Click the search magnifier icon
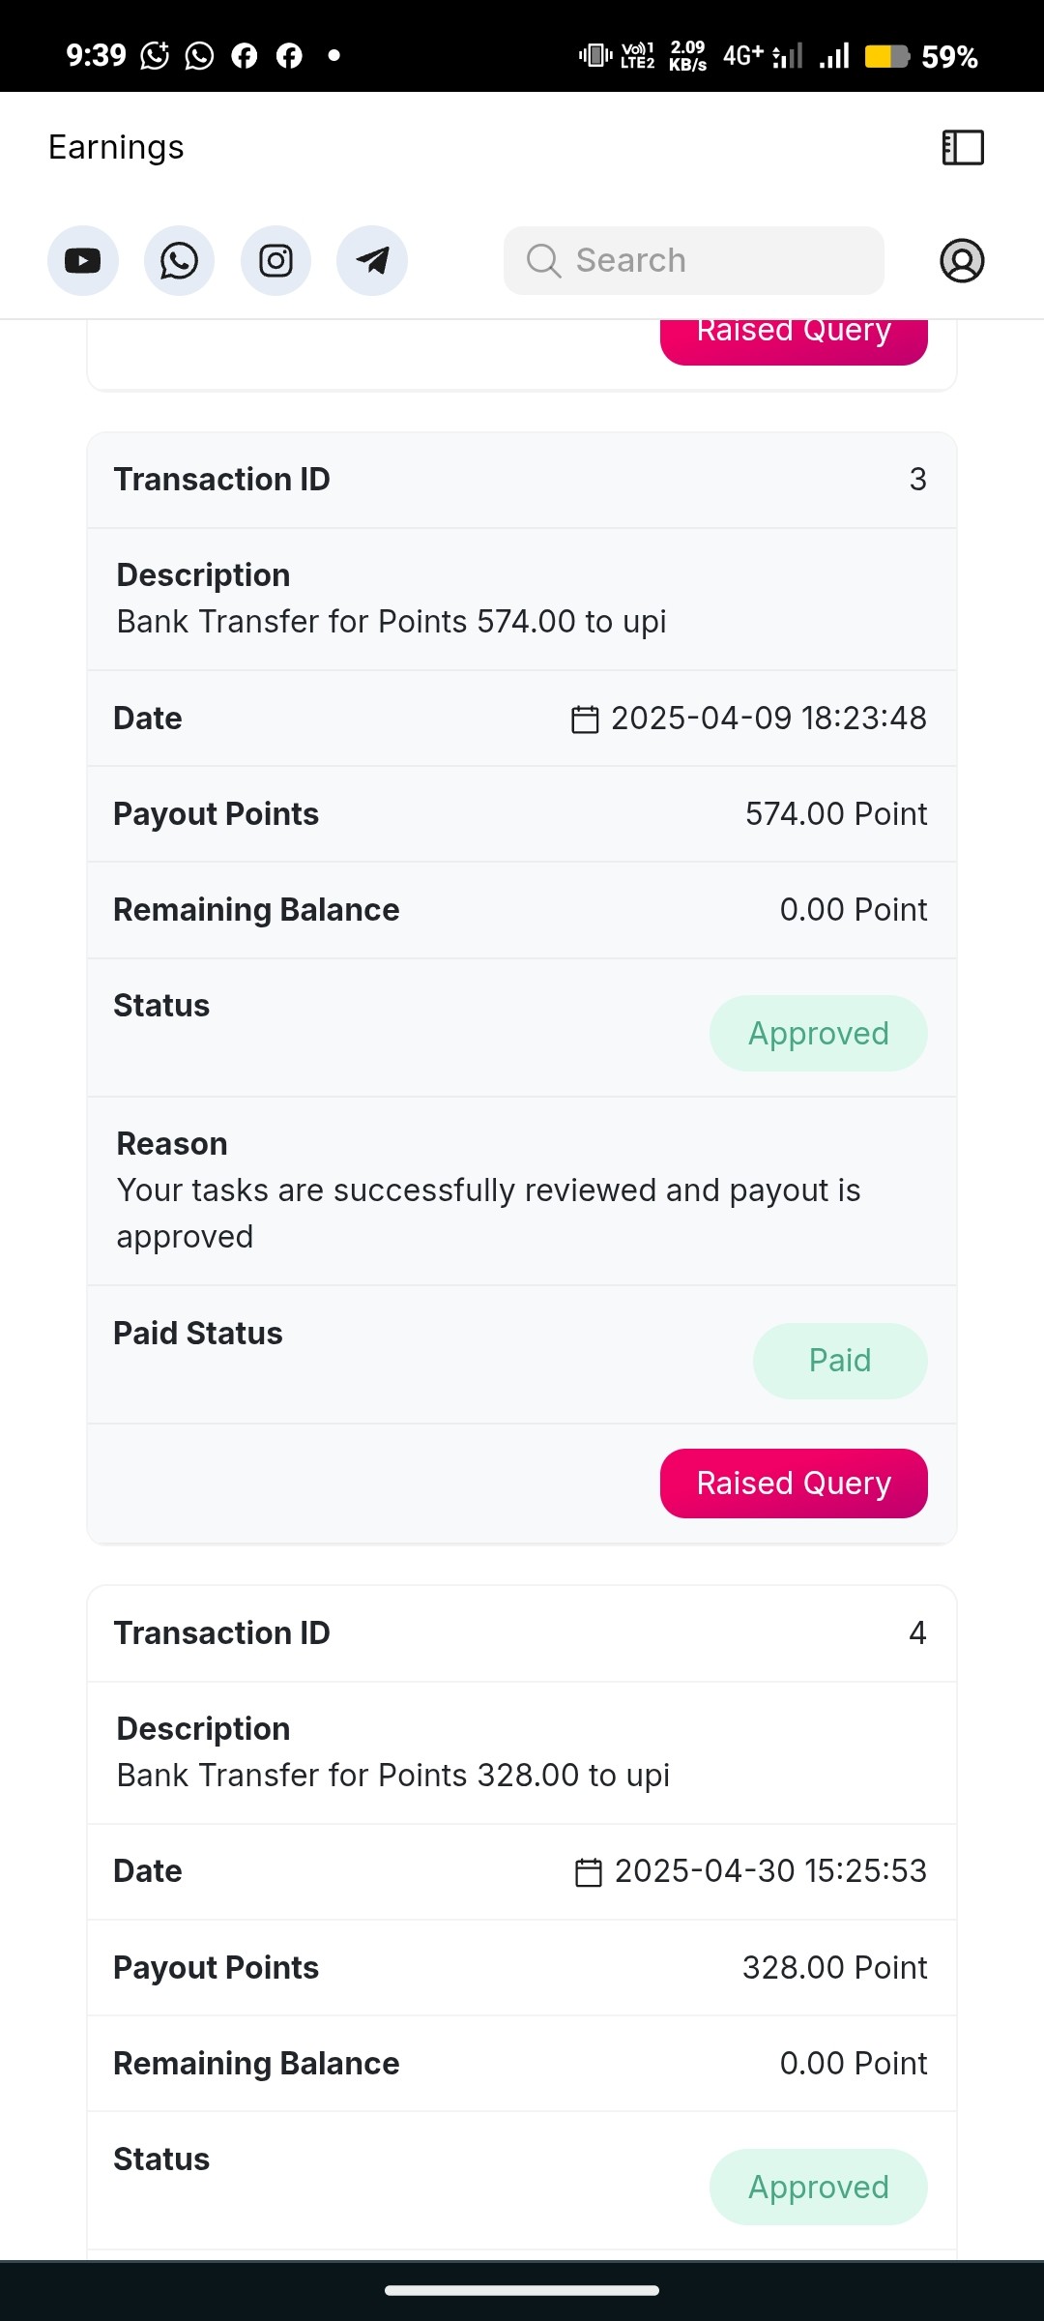1044x2321 pixels. point(543,260)
